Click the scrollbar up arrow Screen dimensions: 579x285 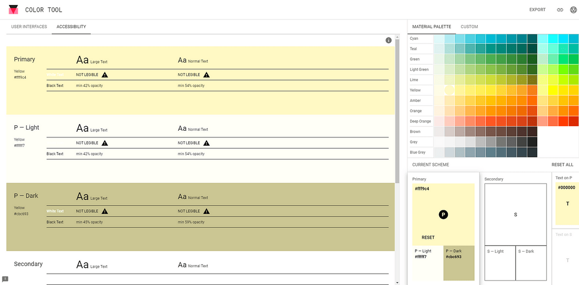click(x=397, y=37)
